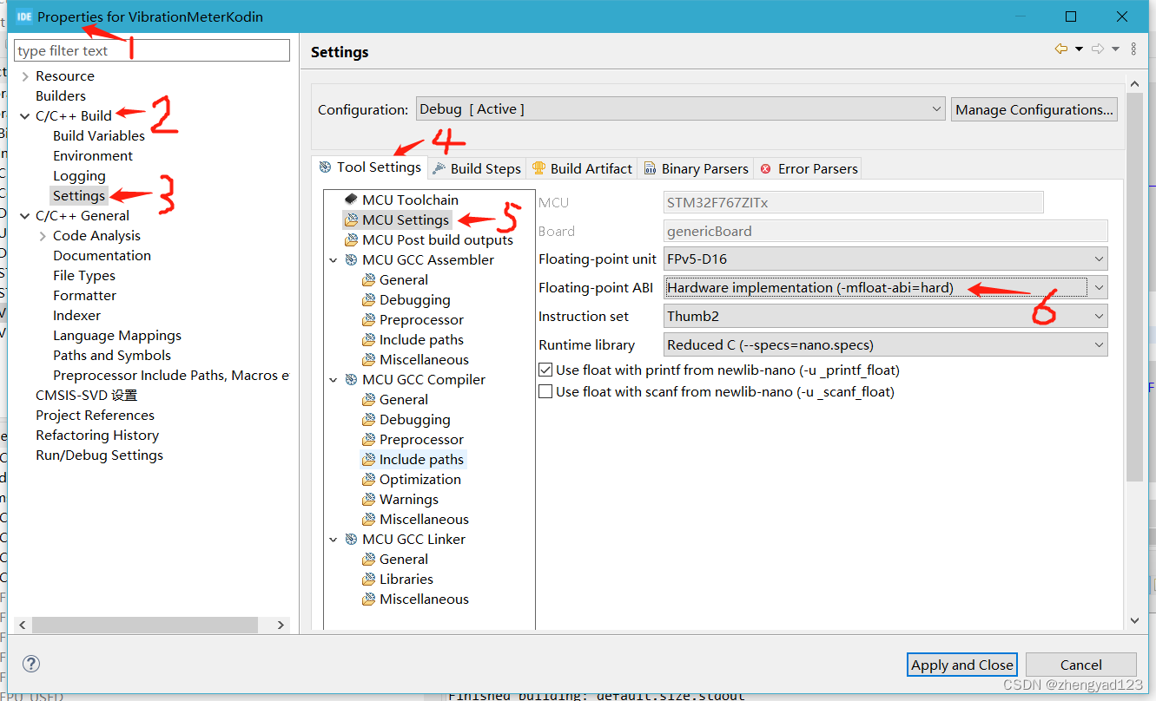
Task: Expand the Resource tree node
Action: pyautogui.click(x=25, y=76)
